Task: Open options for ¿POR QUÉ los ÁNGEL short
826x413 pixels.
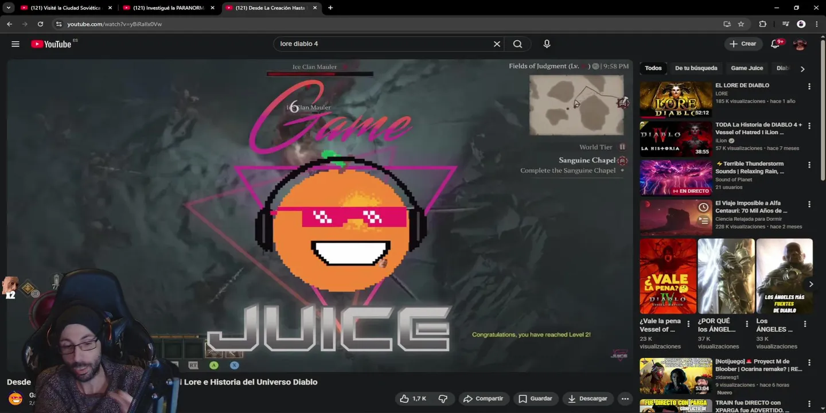Action: pyautogui.click(x=747, y=324)
